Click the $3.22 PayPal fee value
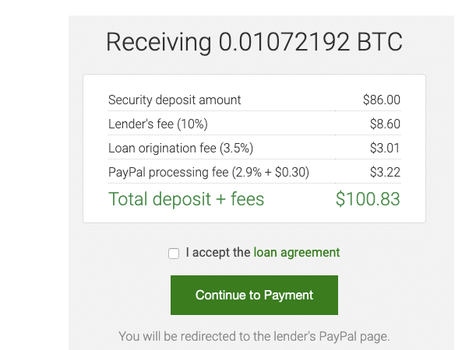 (385, 172)
